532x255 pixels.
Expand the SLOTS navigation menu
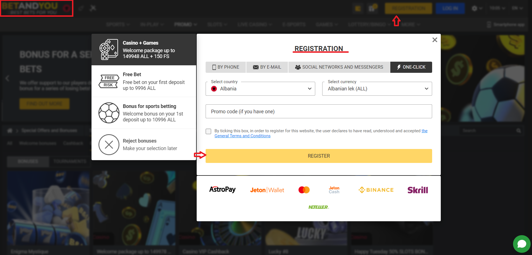point(217,25)
